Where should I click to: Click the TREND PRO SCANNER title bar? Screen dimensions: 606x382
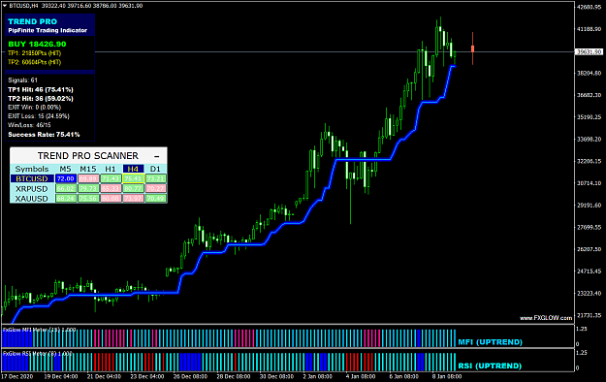tap(88, 156)
